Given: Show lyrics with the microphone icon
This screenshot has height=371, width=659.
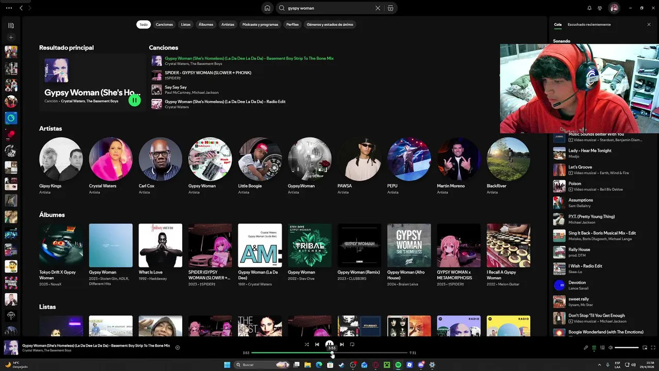Looking at the screenshot, I should pos(586,347).
